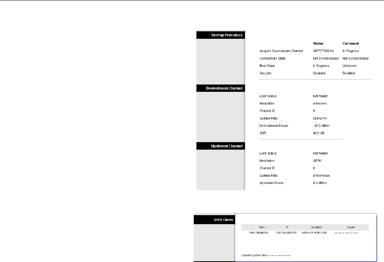384x262 pixels.
Task: Select the 8.3 dBmV upstream power value
Action: pos(320,183)
